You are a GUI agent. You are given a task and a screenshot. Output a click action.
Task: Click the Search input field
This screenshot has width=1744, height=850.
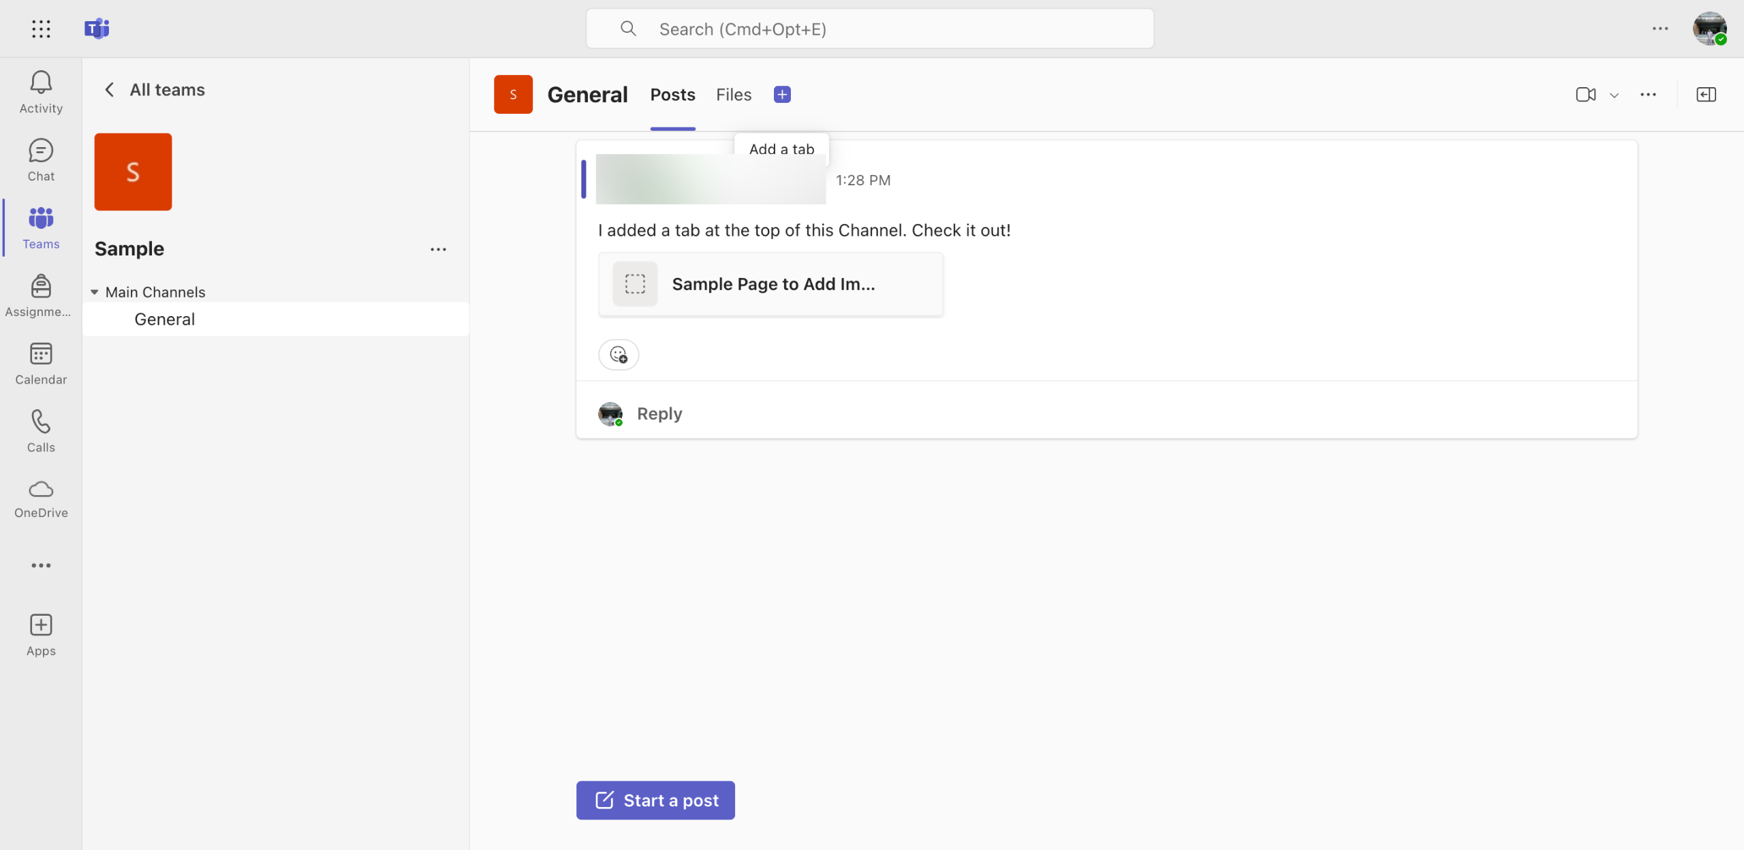pos(869,29)
